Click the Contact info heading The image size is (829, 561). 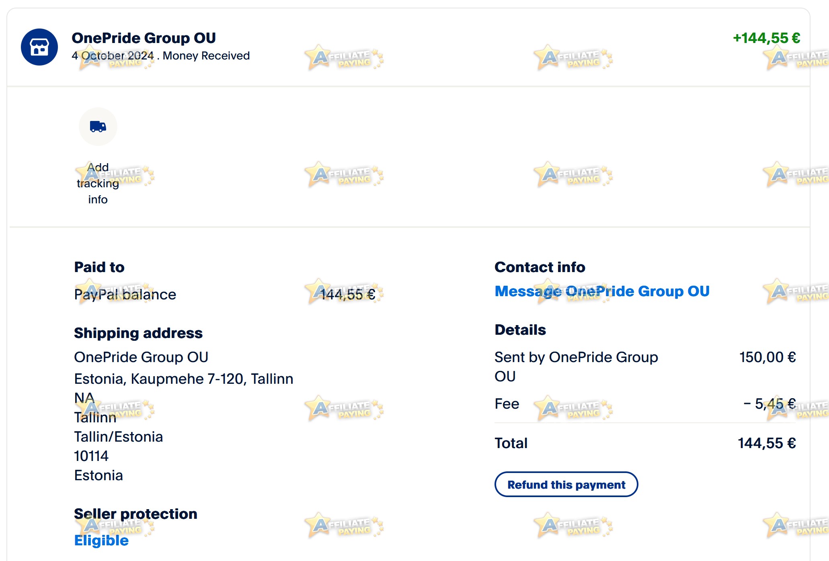(540, 267)
